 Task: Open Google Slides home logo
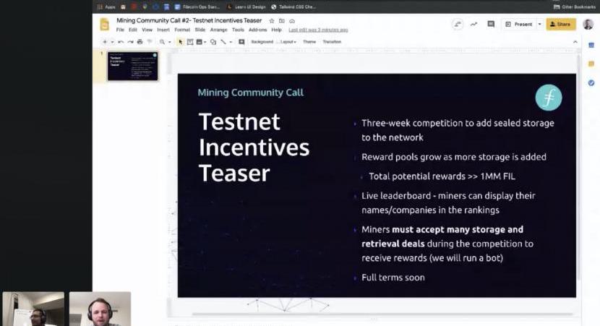coord(105,24)
